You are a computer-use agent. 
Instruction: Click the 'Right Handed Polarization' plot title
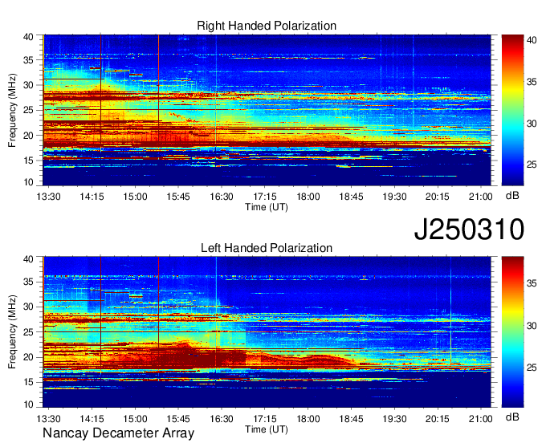tap(267, 26)
